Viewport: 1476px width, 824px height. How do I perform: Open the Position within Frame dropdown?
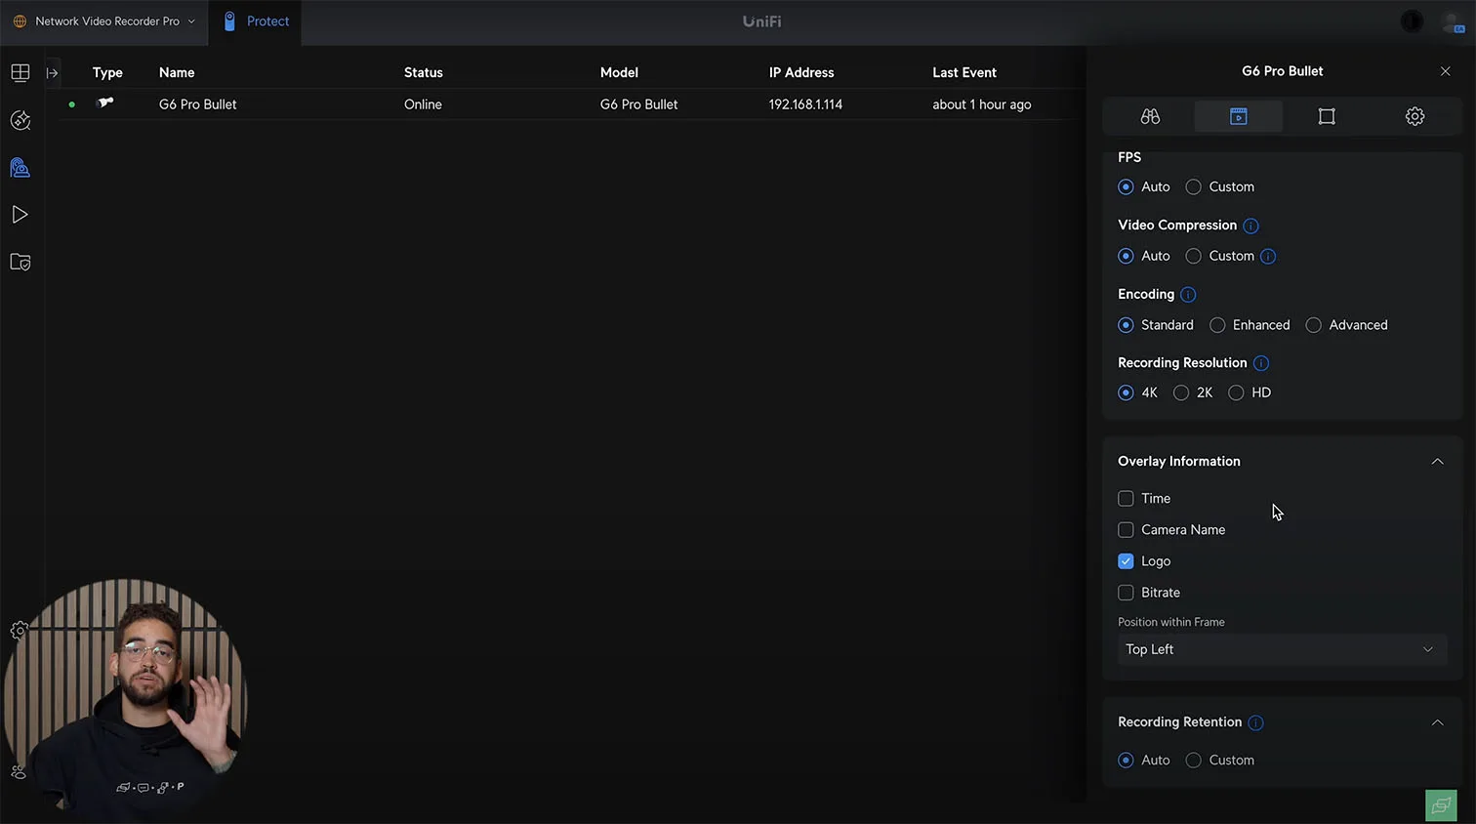1282,649
